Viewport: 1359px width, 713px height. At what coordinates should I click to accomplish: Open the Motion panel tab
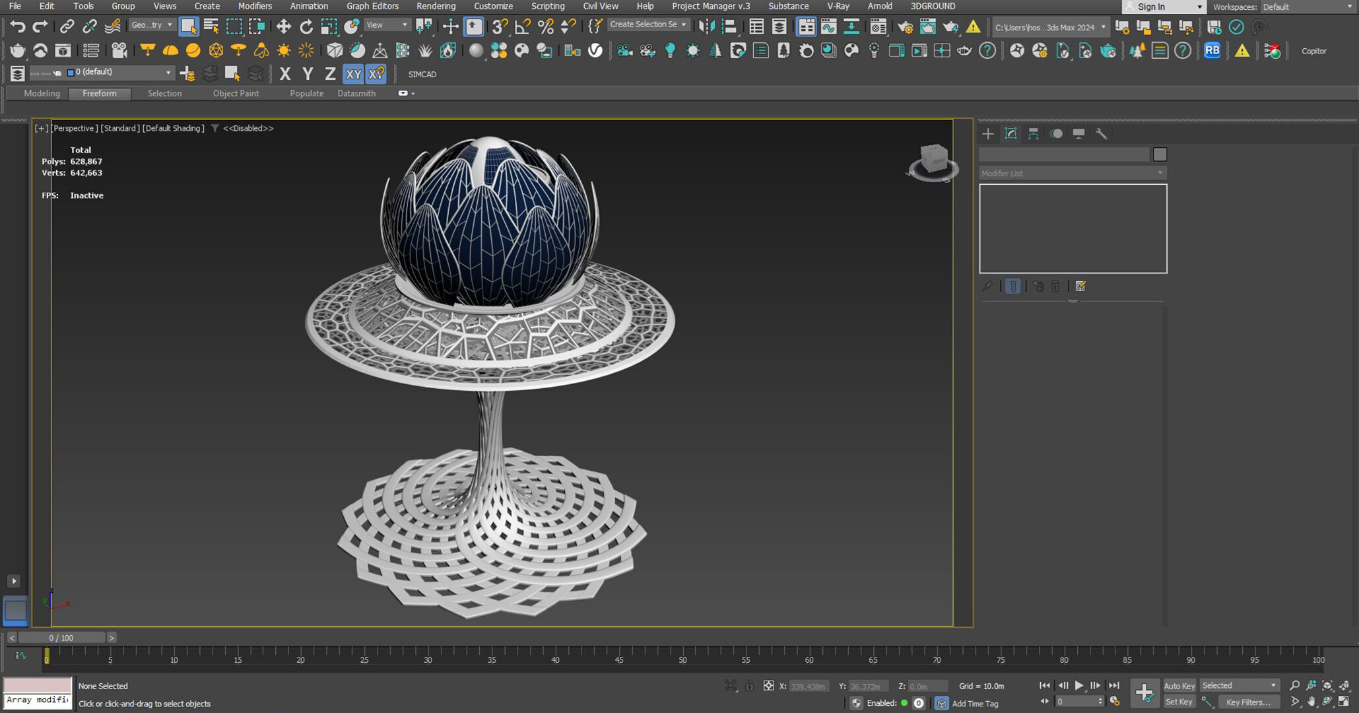coord(1056,133)
